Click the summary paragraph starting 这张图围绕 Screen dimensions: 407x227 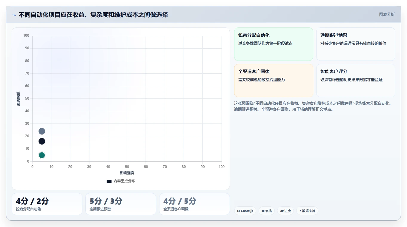(313, 106)
